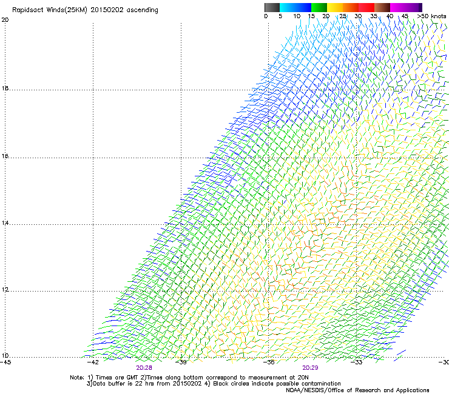The image size is (449, 394).
Task: Click the longitude label -36
Action: 269,362
